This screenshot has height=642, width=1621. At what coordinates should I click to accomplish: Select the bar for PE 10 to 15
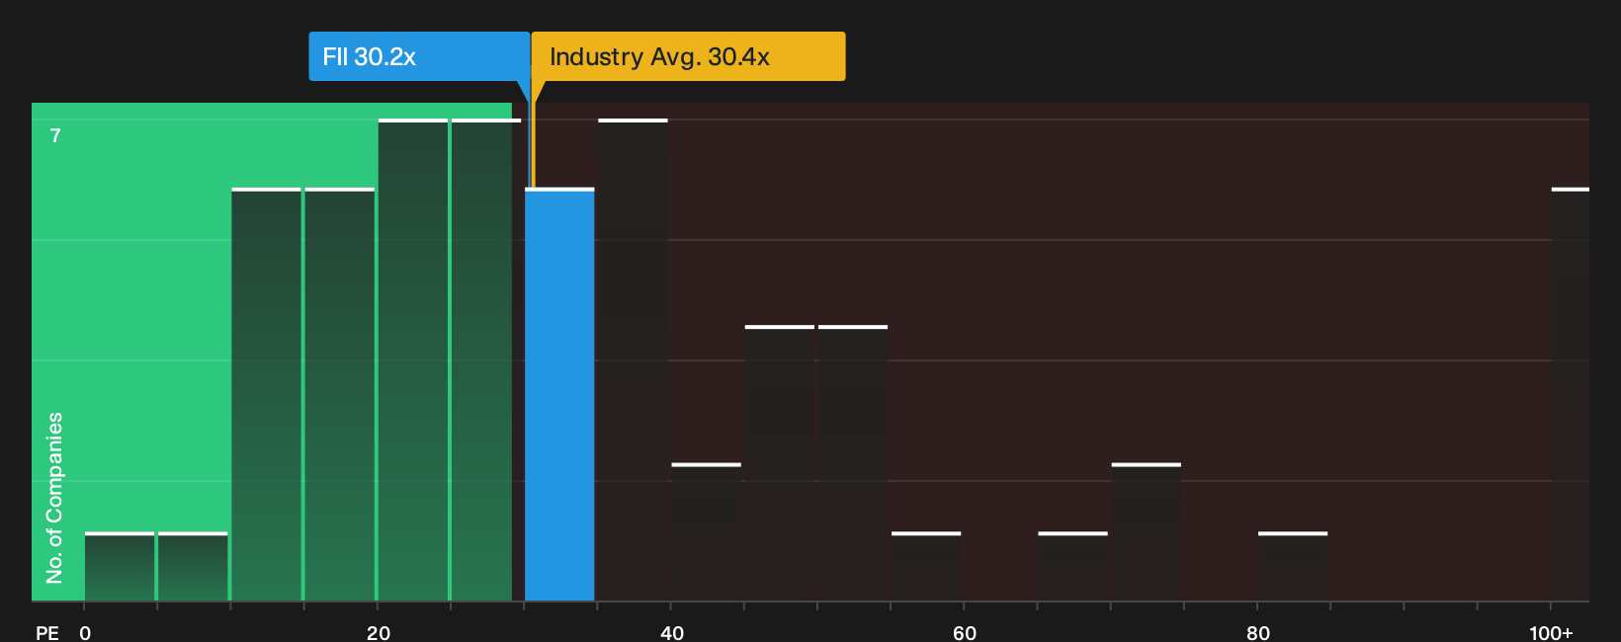click(266, 394)
